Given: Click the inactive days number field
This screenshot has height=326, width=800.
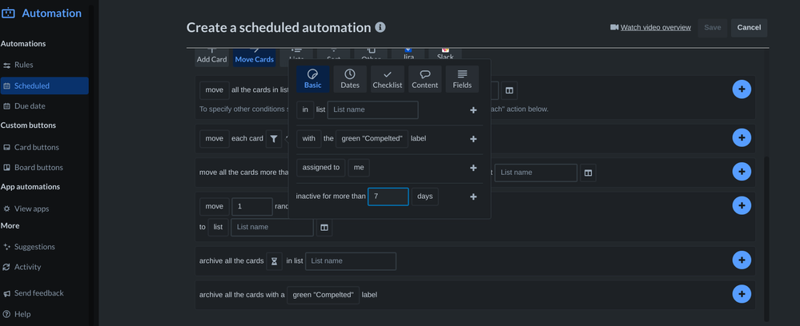Looking at the screenshot, I should [x=388, y=197].
